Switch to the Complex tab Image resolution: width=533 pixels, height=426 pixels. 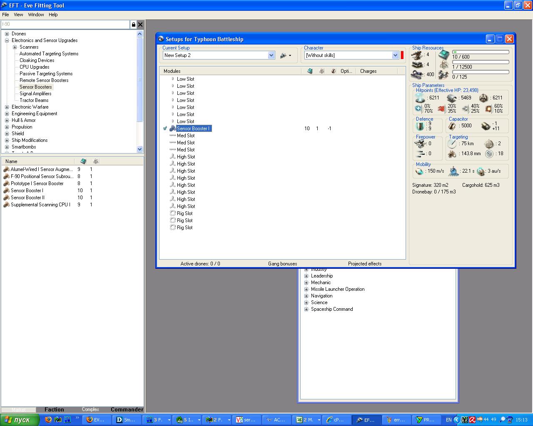(90, 409)
